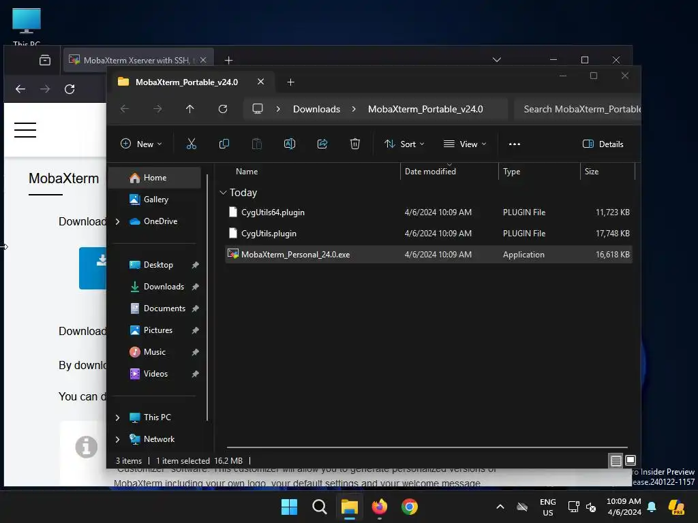
Task: Reload the browser page
Action: tap(70, 89)
